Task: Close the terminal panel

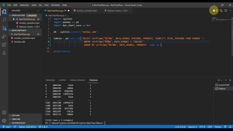Action: point(230,80)
